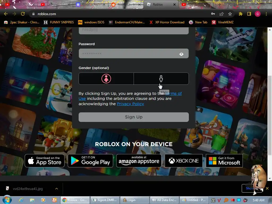This screenshot has width=272, height=204.
Task: Switch to Agent.DMR taskbar window
Action: pyautogui.click(x=105, y=200)
